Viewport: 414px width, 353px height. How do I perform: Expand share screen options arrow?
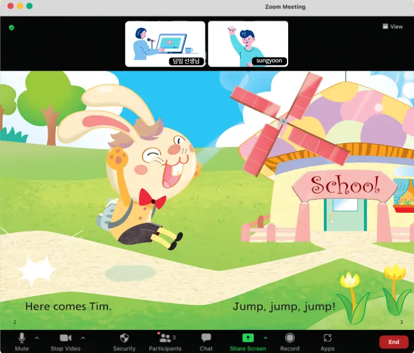pos(266,338)
